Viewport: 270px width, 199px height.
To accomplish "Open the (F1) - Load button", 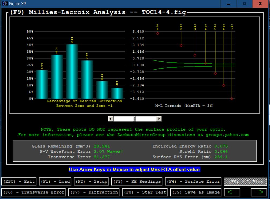I will point(55,182).
